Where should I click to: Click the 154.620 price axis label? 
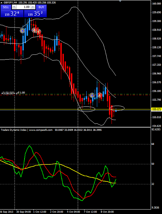click(157, 126)
